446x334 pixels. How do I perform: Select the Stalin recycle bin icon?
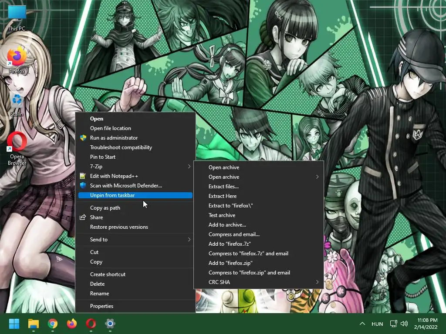pyautogui.click(x=17, y=104)
